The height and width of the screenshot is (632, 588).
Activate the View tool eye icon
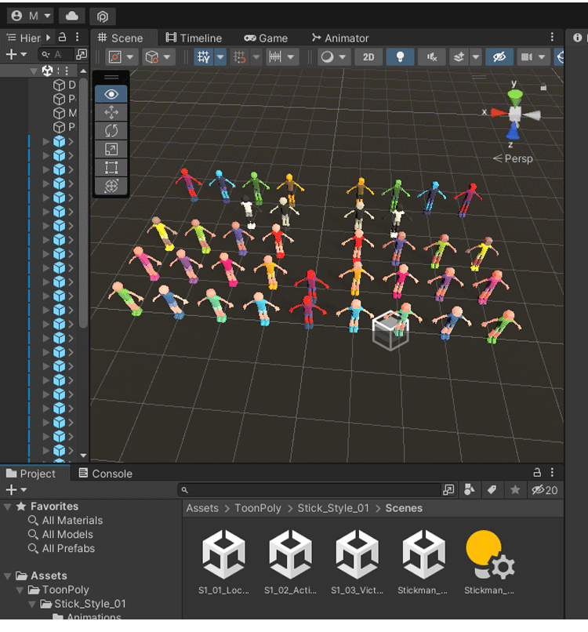click(111, 94)
